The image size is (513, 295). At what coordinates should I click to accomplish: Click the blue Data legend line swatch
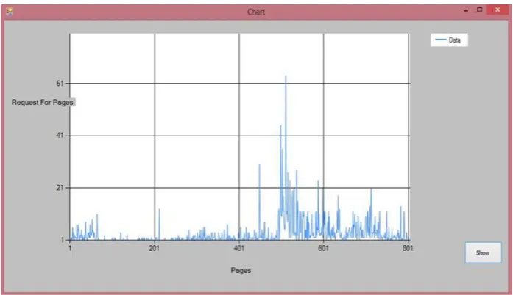coord(440,40)
